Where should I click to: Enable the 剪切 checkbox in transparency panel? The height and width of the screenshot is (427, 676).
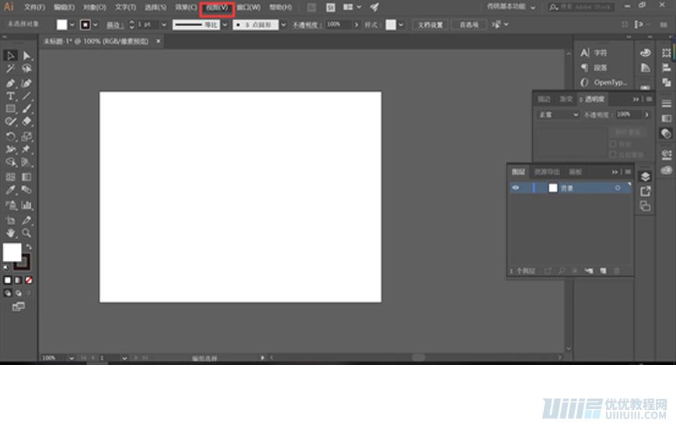(x=613, y=144)
